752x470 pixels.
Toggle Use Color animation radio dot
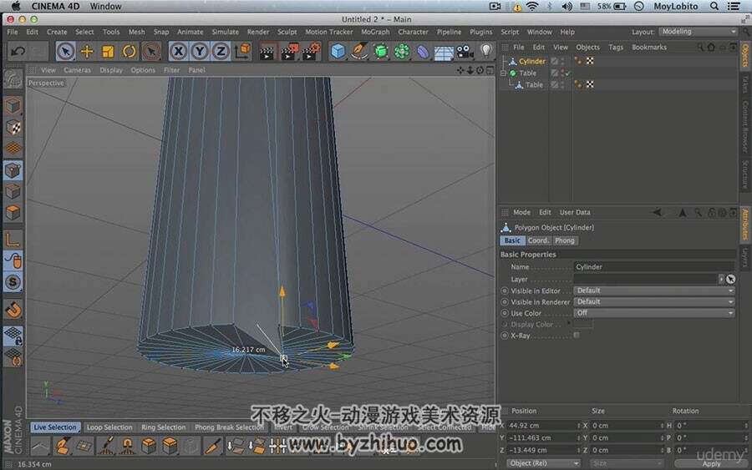(x=505, y=313)
